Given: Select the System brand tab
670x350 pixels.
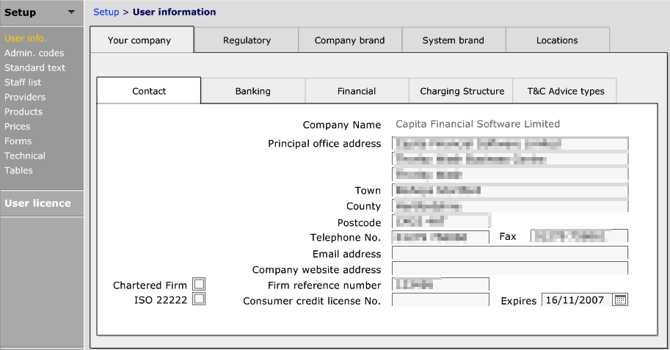Looking at the screenshot, I should pos(453,40).
